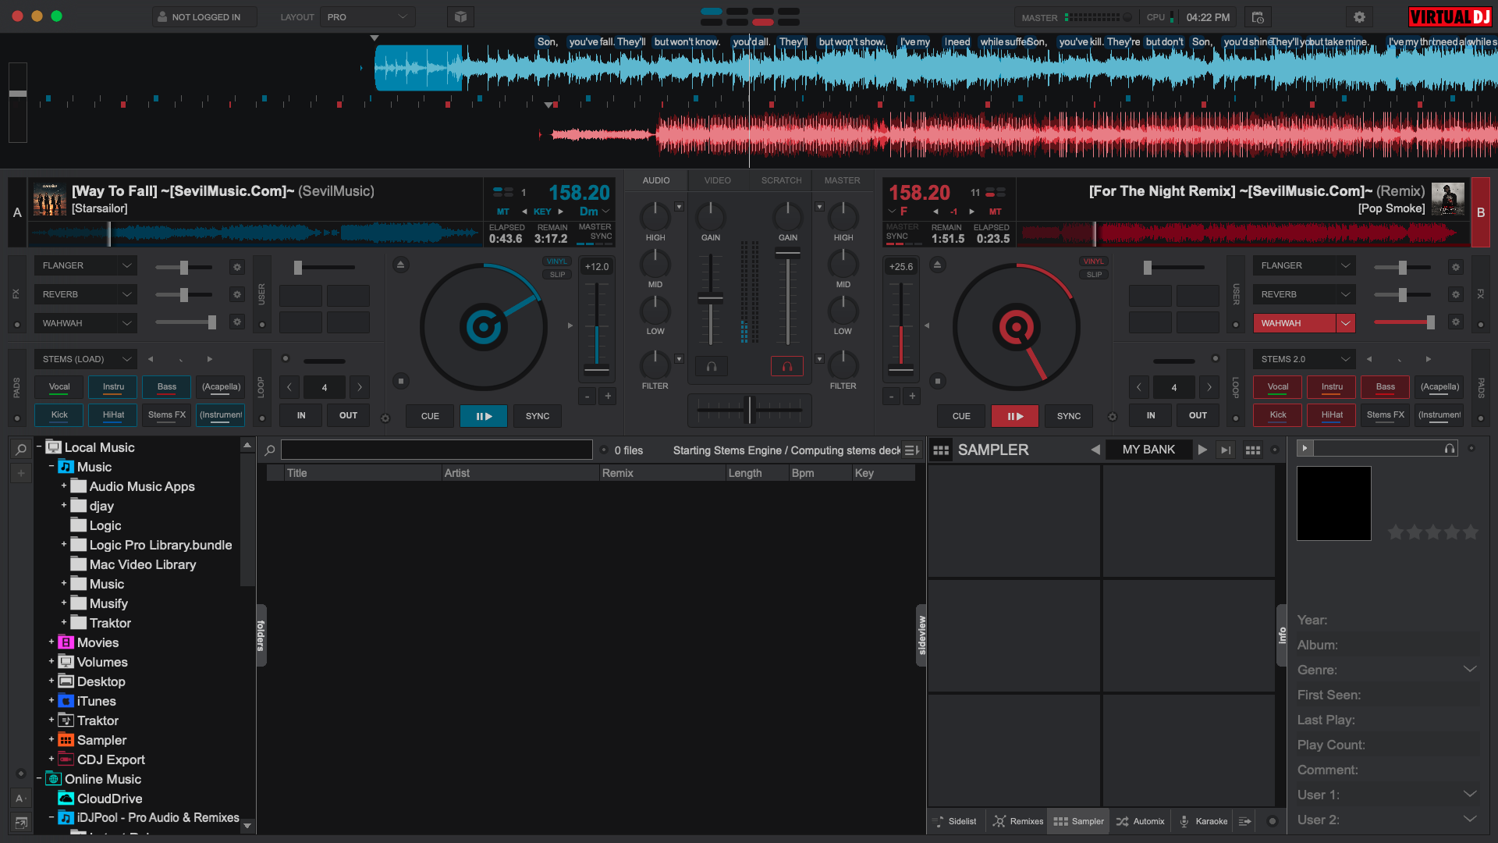Open Remixes panel icon
The width and height of the screenshot is (1498, 843).
999,821
